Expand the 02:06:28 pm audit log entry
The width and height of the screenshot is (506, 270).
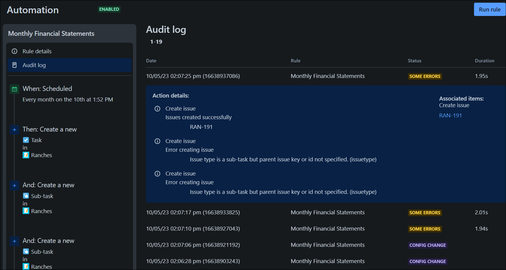(326, 261)
